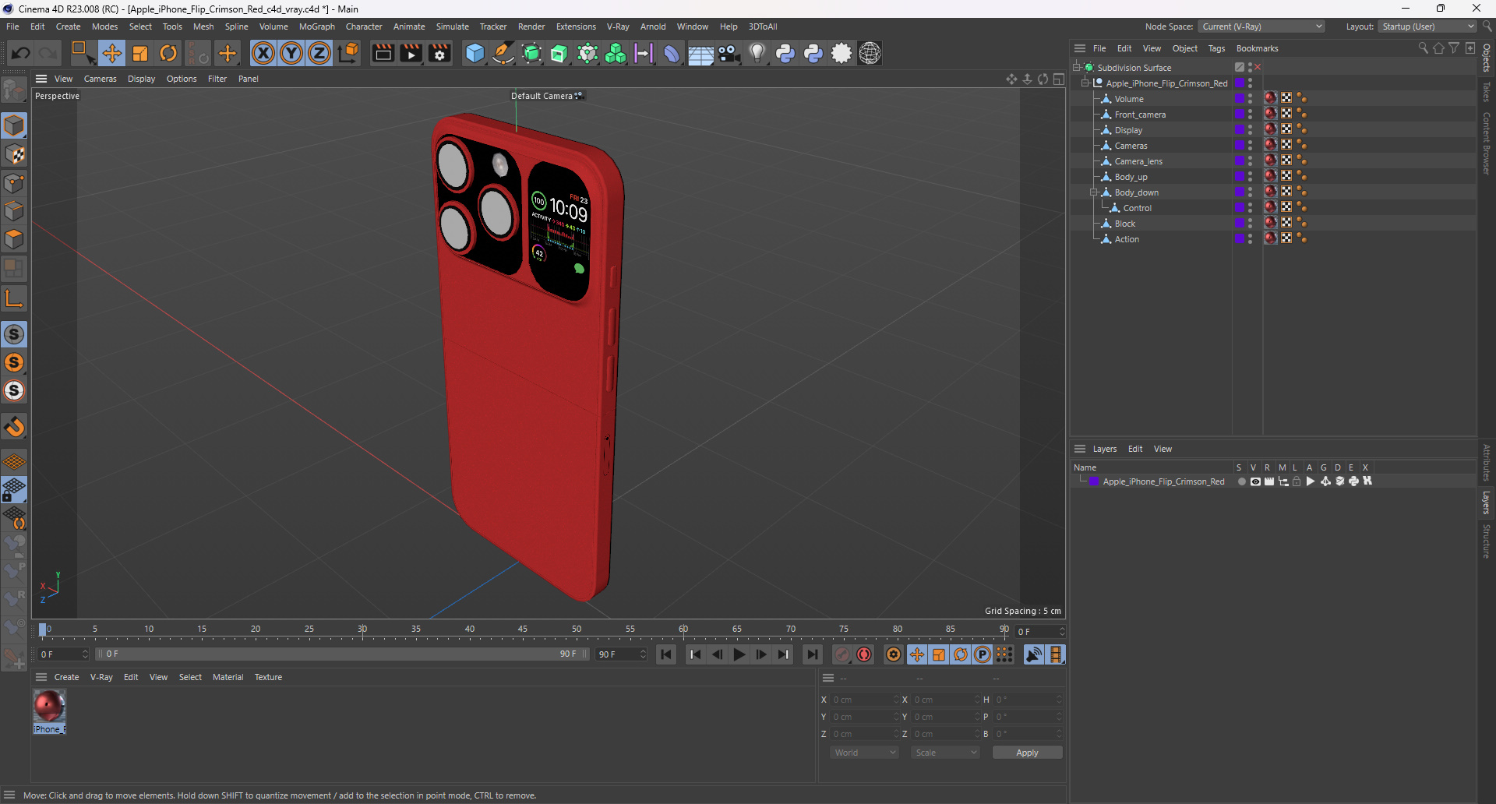Click the first Python icon

tap(785, 53)
